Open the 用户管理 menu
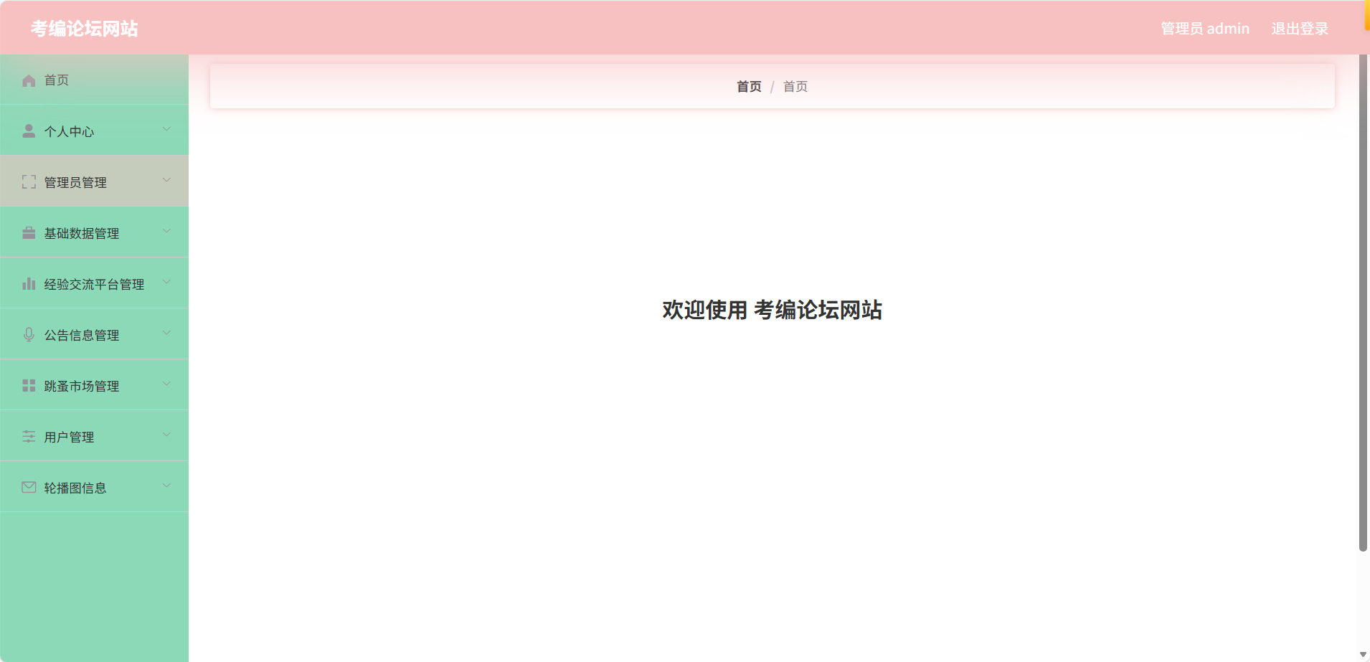The height and width of the screenshot is (662, 1370). tap(94, 436)
